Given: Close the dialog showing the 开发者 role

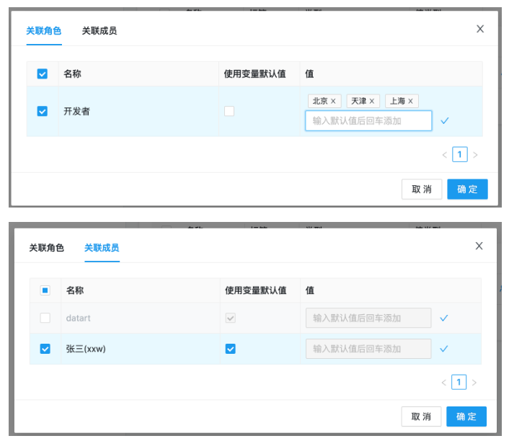Looking at the screenshot, I should (x=480, y=29).
